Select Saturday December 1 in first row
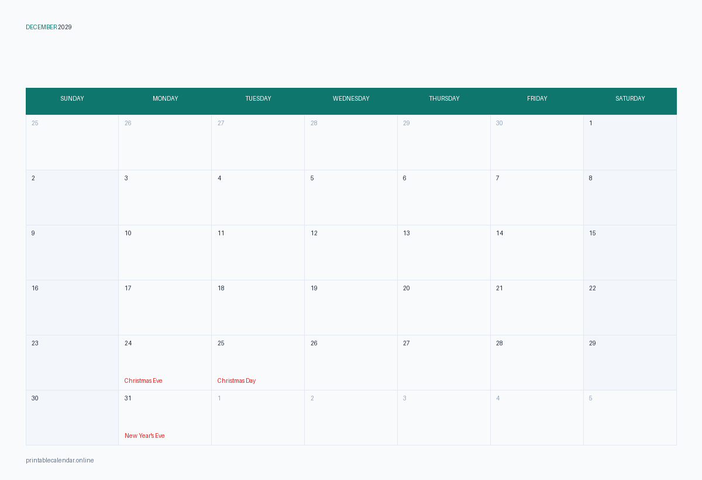The image size is (702, 480). (630, 142)
